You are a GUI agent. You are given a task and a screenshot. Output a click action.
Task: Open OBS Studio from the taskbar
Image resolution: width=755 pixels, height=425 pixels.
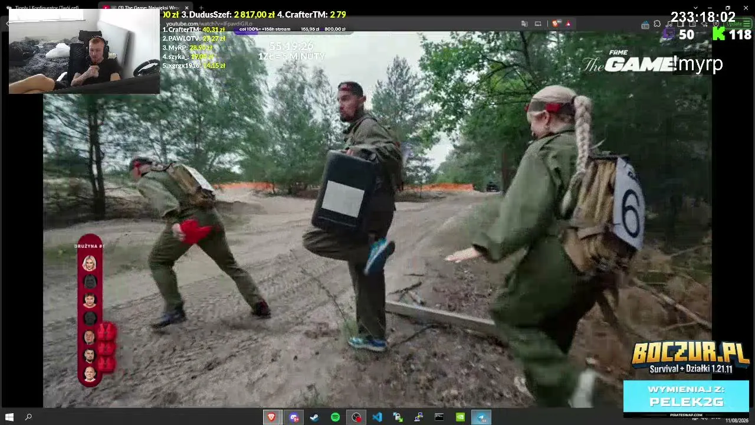click(x=356, y=417)
